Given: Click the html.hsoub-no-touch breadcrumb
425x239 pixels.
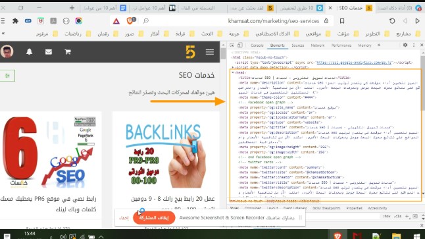Looking at the screenshot, I should click(x=246, y=201).
